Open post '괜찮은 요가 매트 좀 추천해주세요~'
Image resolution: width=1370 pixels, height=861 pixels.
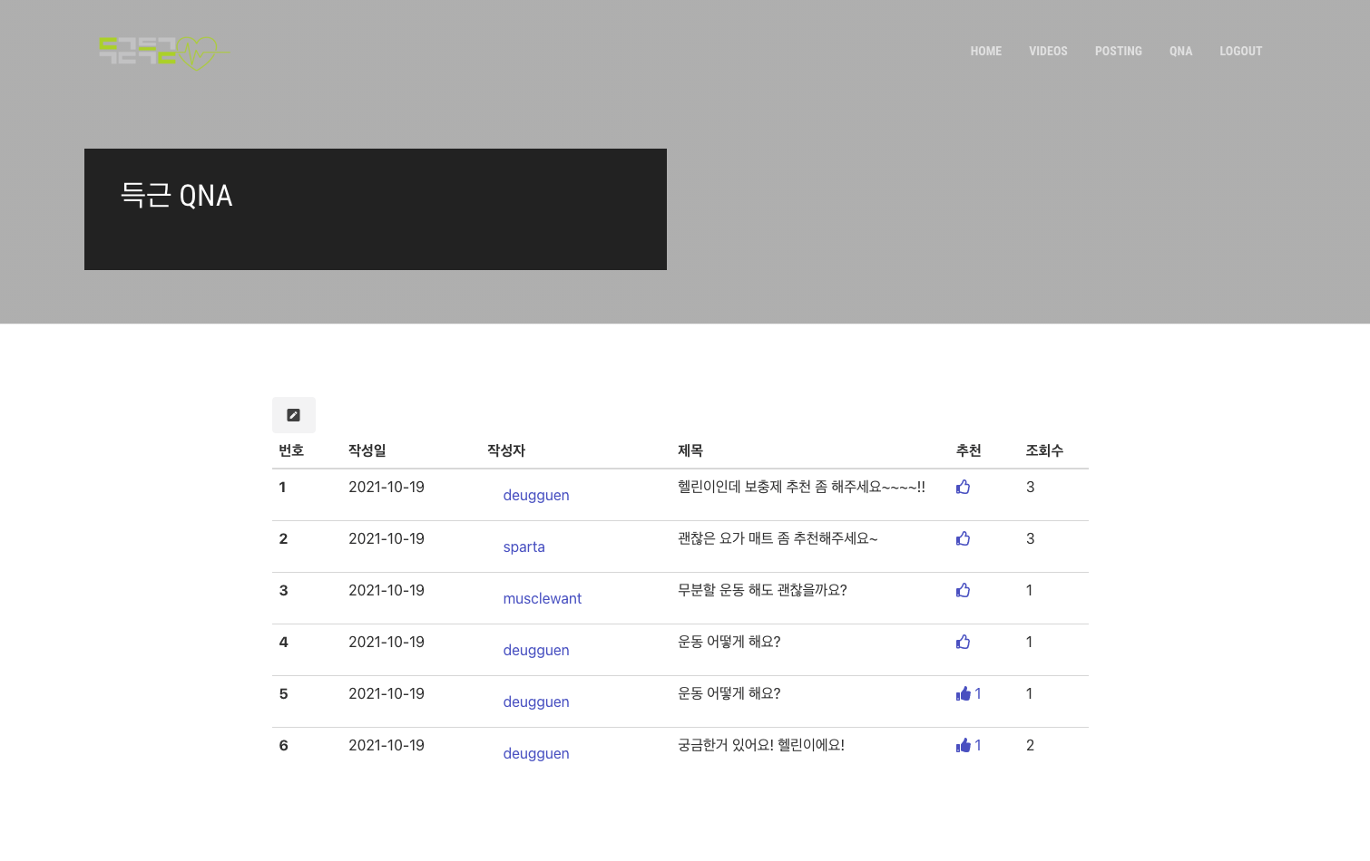click(x=778, y=538)
